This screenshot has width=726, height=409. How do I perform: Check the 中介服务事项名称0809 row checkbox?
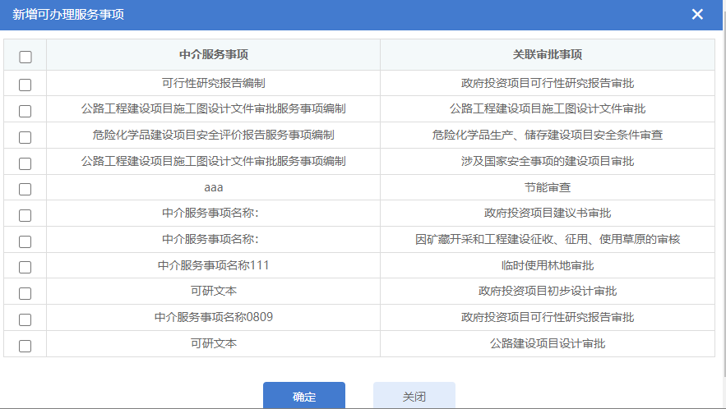click(x=25, y=319)
